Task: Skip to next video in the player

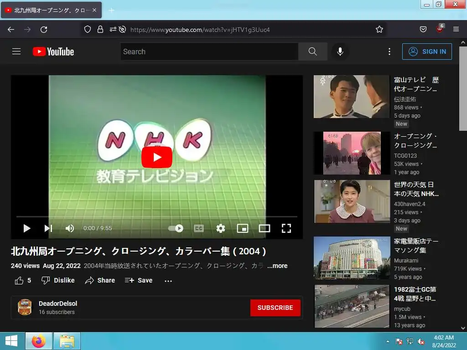Action: click(48, 228)
